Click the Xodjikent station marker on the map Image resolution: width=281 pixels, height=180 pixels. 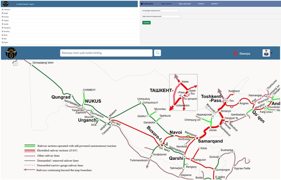point(234,94)
